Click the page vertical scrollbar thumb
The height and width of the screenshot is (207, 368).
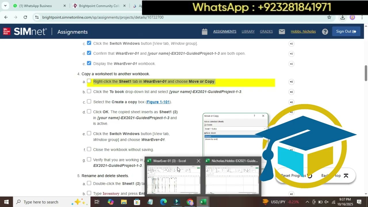click(366, 73)
